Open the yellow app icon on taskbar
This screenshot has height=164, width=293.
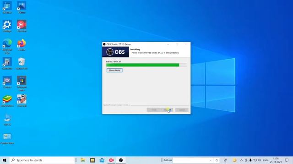click(x=92, y=160)
